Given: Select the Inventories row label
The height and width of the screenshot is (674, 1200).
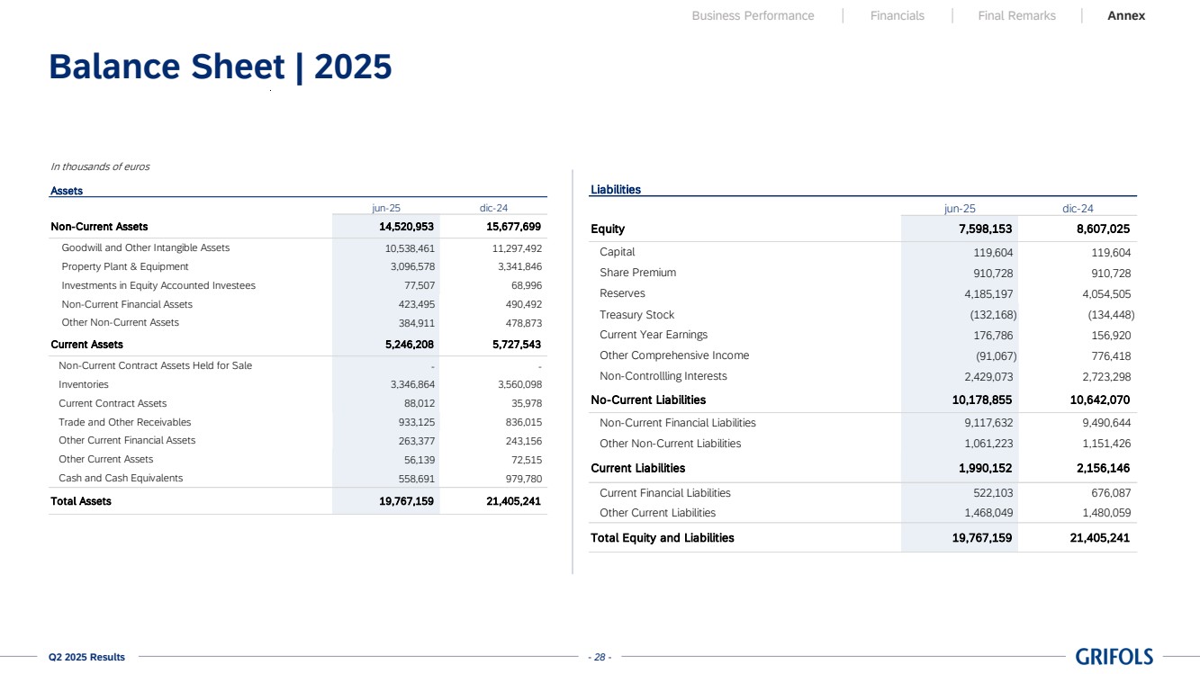Looking at the screenshot, I should click(84, 384).
